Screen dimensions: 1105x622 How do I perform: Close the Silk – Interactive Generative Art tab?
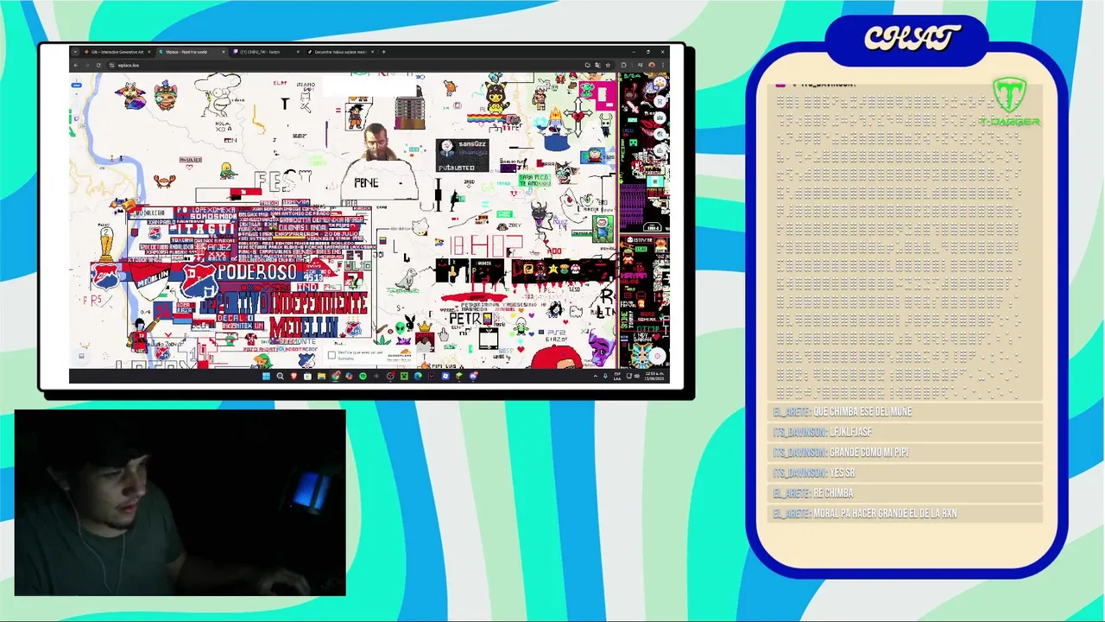pos(148,52)
